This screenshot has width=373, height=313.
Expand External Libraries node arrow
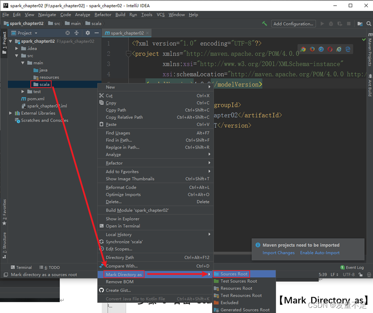[10, 113]
